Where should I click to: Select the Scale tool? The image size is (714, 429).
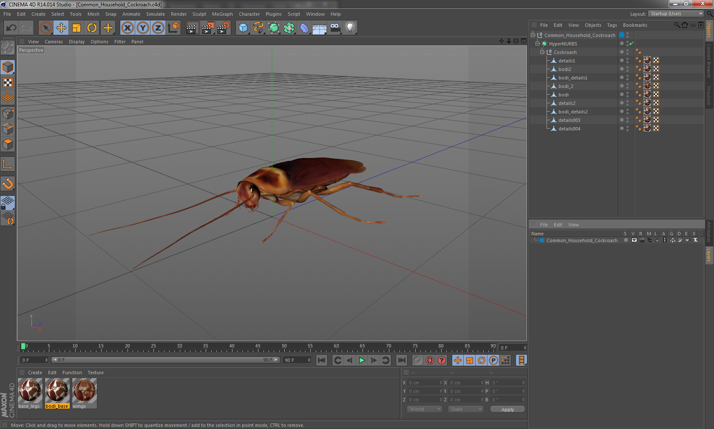point(76,28)
